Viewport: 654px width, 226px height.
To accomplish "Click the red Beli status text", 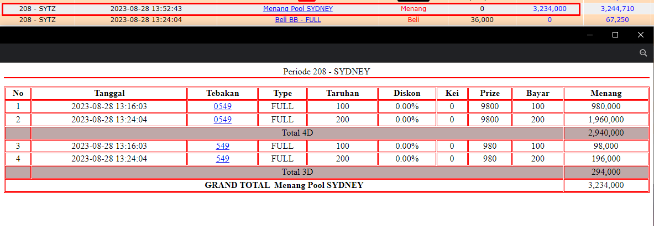I will [414, 19].
